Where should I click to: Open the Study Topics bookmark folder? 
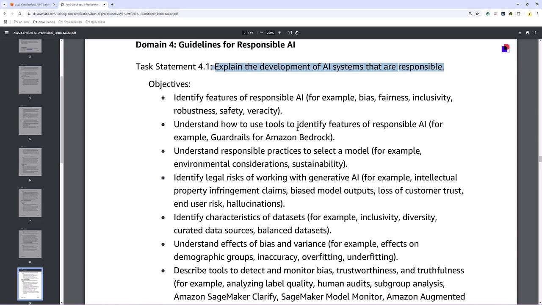click(95, 22)
